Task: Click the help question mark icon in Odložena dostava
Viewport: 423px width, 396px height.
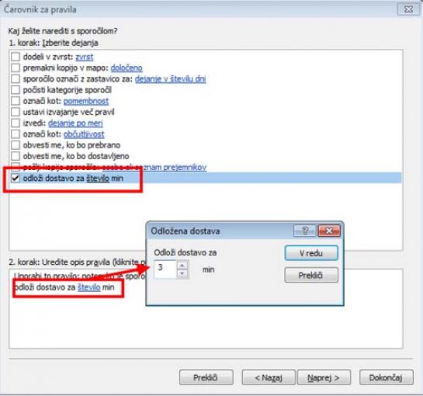Action: coord(305,231)
